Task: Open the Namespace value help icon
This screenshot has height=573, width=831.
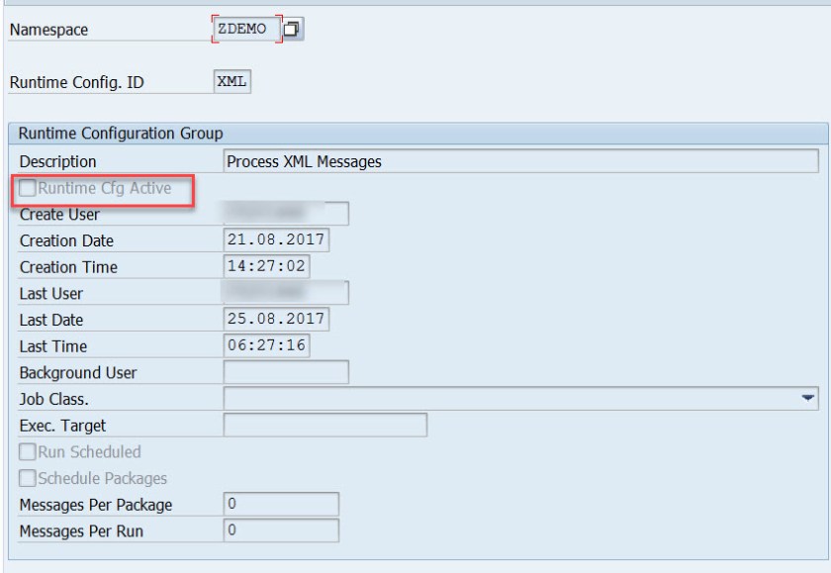Action: [x=291, y=29]
